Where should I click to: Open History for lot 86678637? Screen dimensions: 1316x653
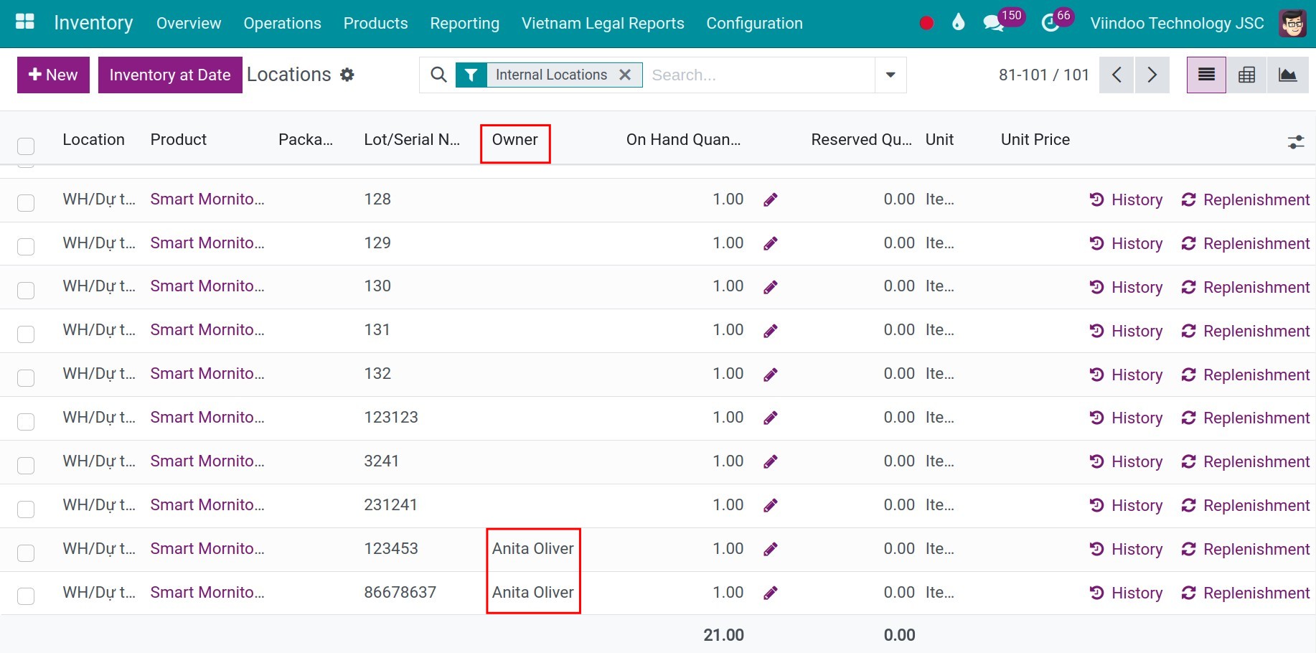click(x=1126, y=593)
